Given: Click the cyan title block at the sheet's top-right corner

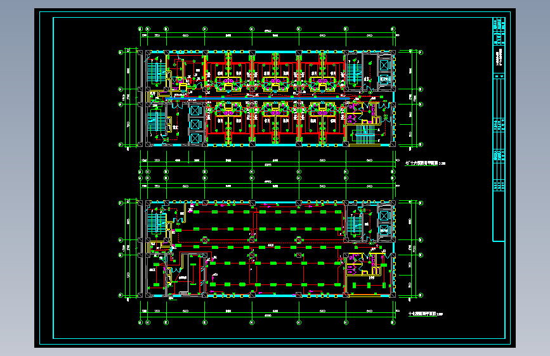Looking at the screenshot, I should point(499,31).
